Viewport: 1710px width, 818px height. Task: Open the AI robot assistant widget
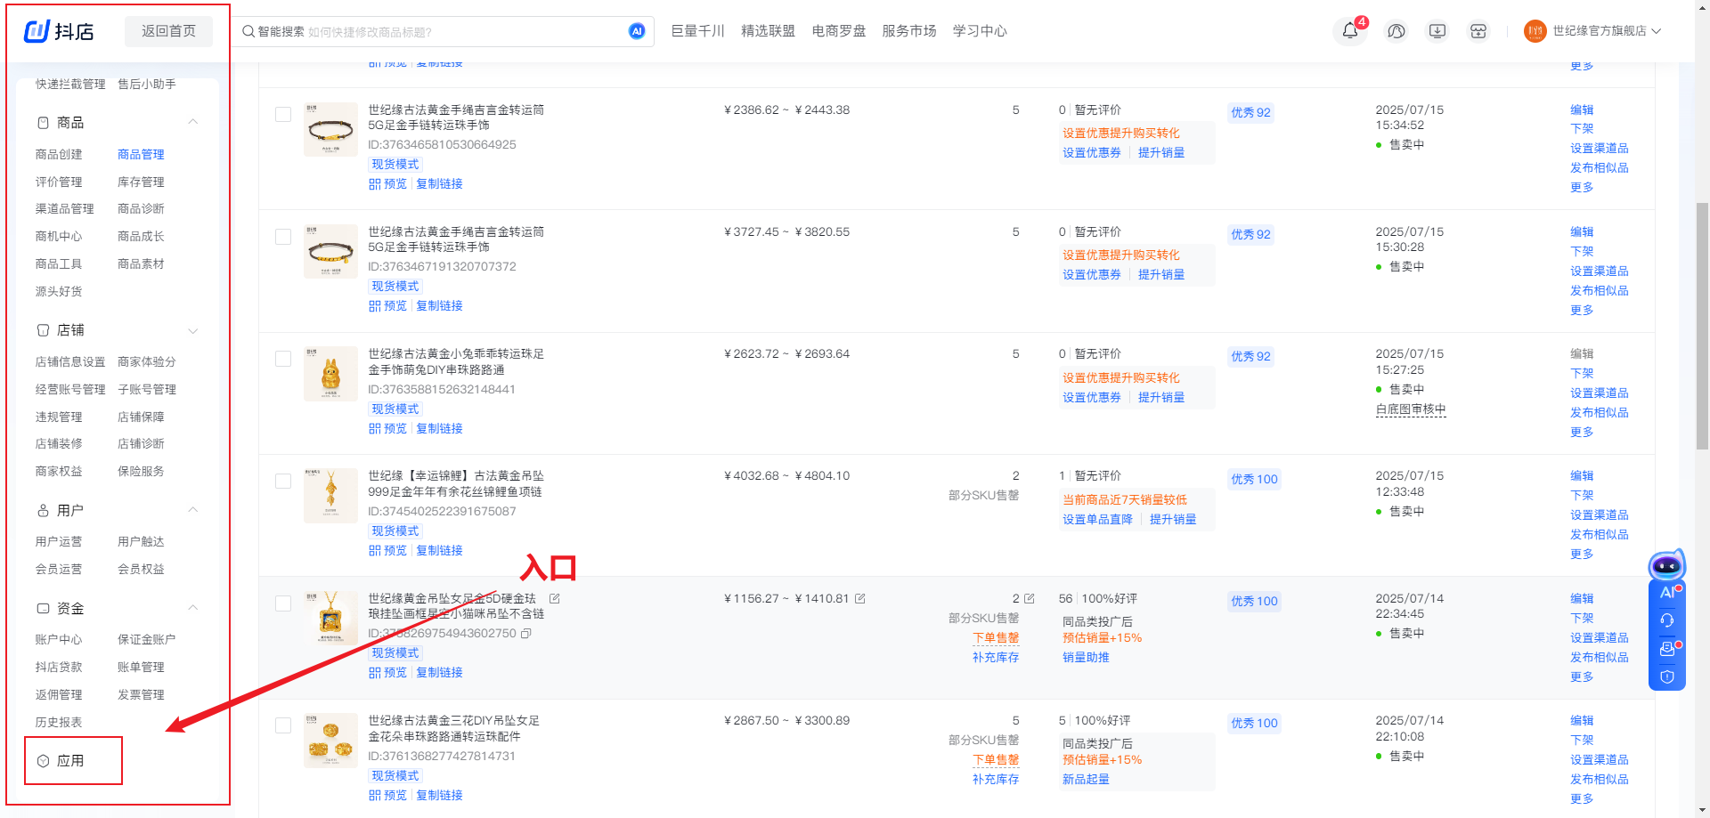[1666, 566]
